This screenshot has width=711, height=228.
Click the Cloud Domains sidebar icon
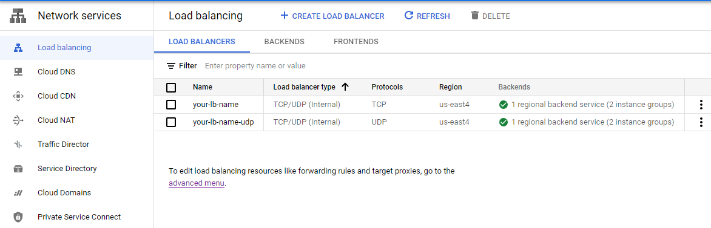tap(18, 193)
